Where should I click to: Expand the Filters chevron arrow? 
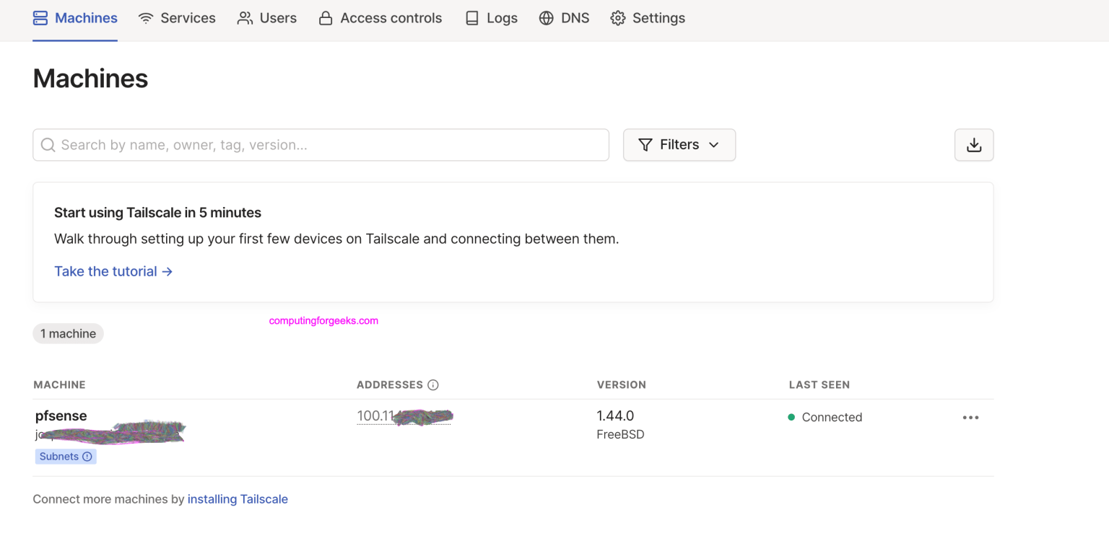pos(713,145)
